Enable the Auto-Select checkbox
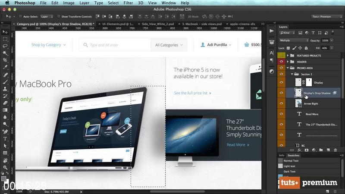The image size is (345, 194). [20, 16]
